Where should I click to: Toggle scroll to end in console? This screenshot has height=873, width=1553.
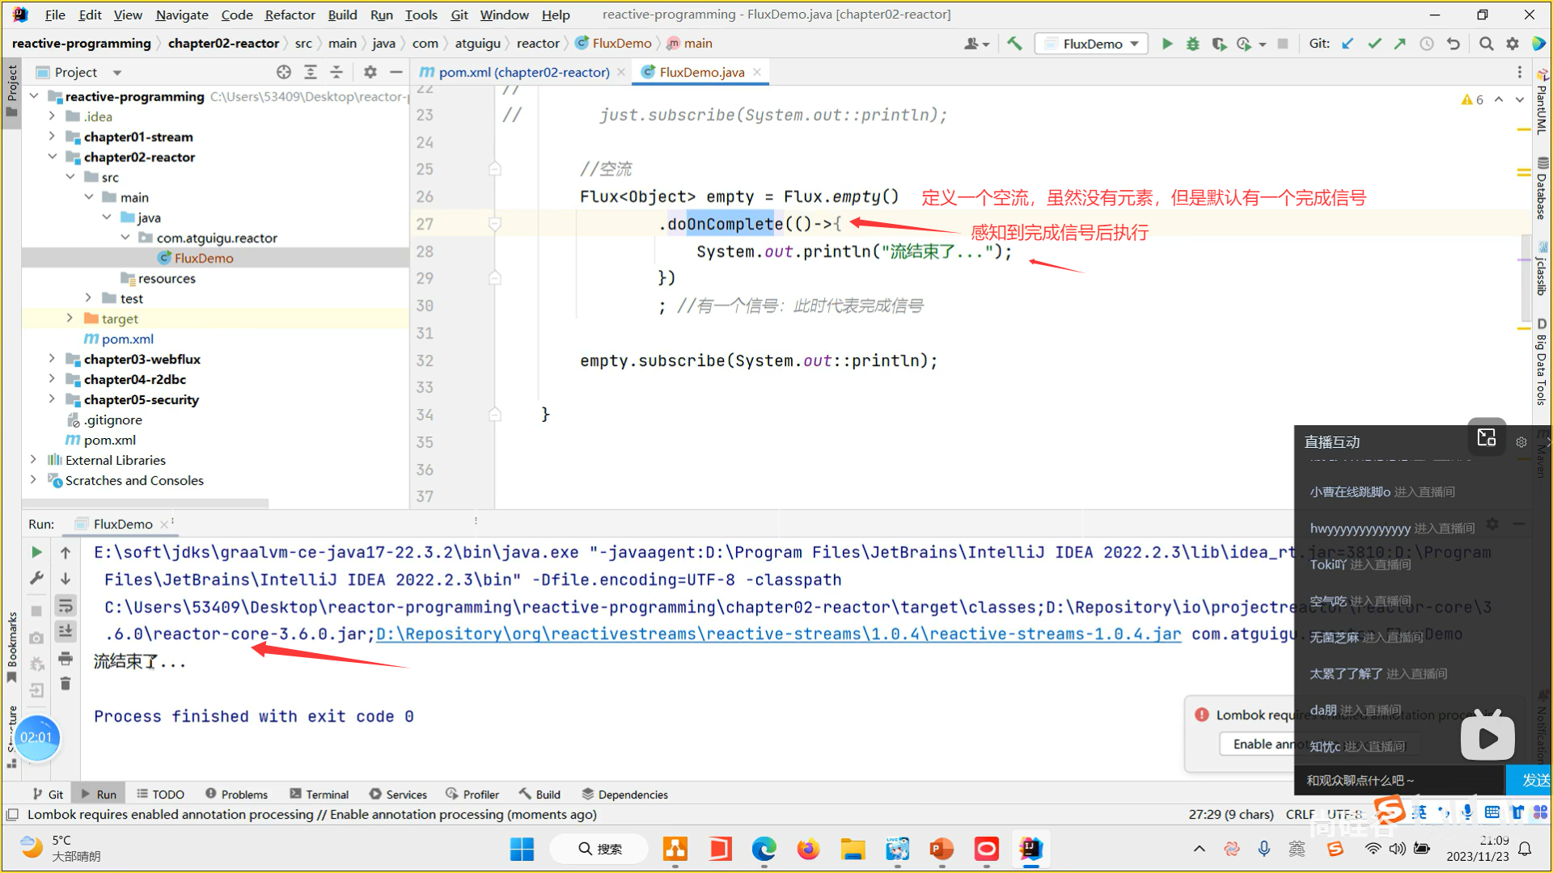[x=66, y=631]
